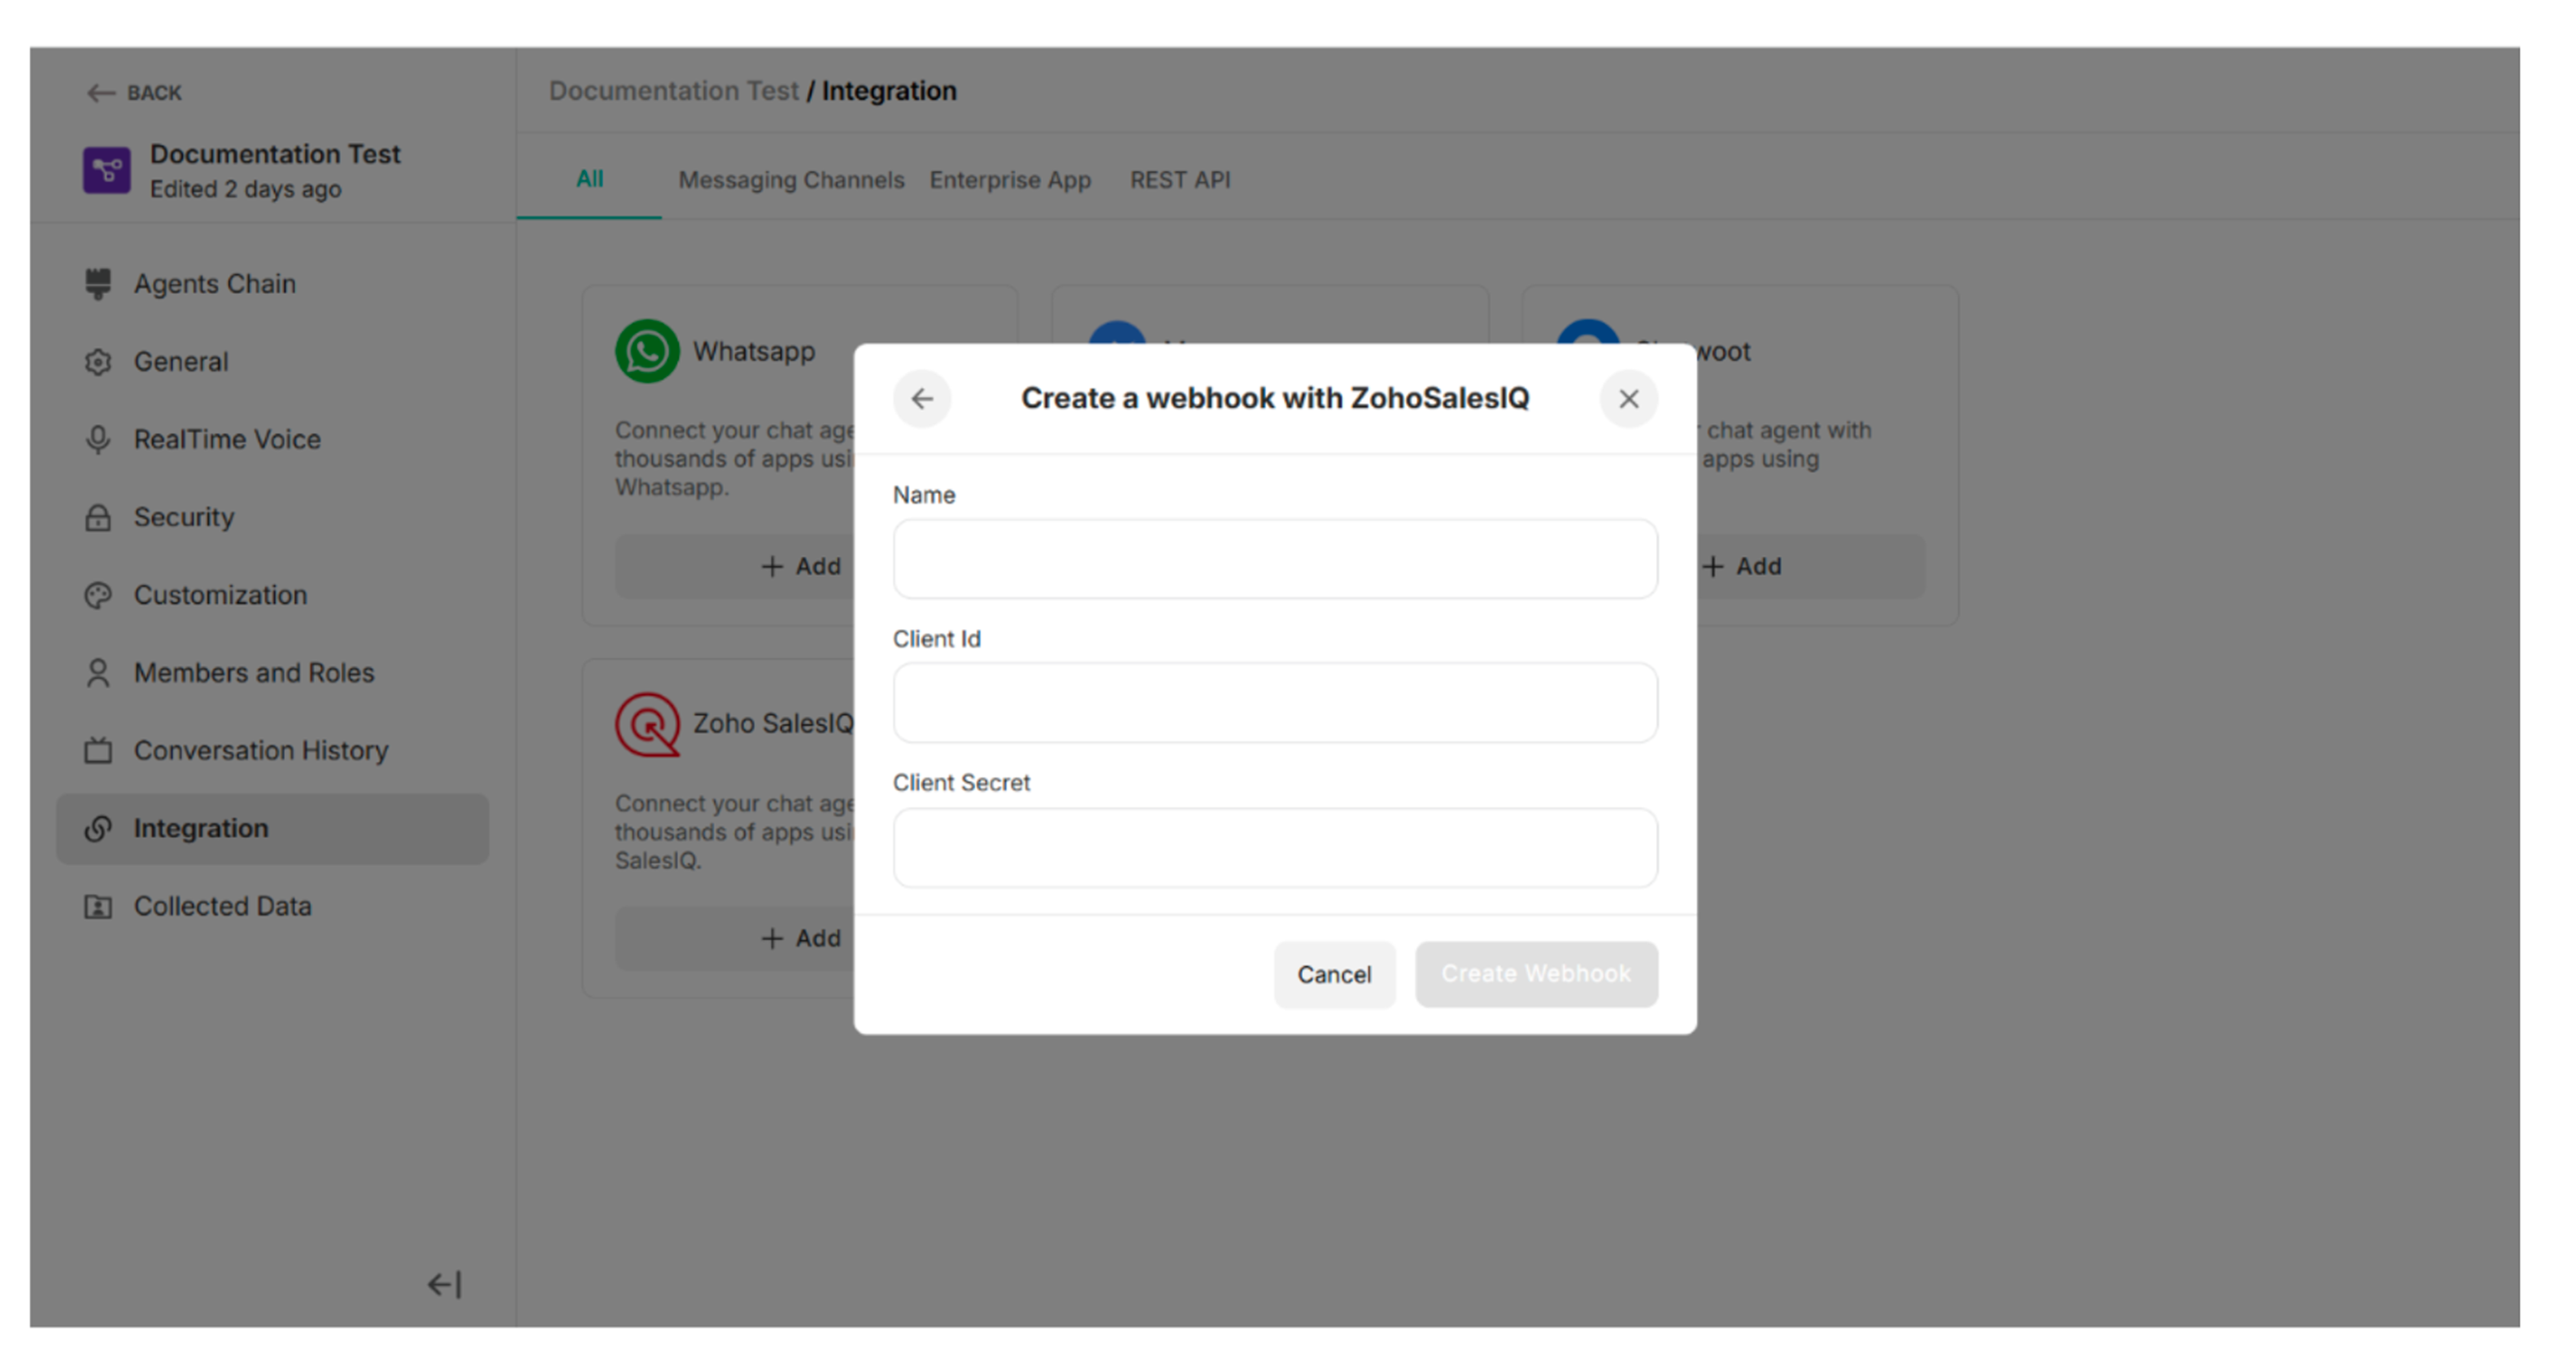Click the Zoho SalesIQ logo
The image size is (2576, 1358).
point(647,723)
